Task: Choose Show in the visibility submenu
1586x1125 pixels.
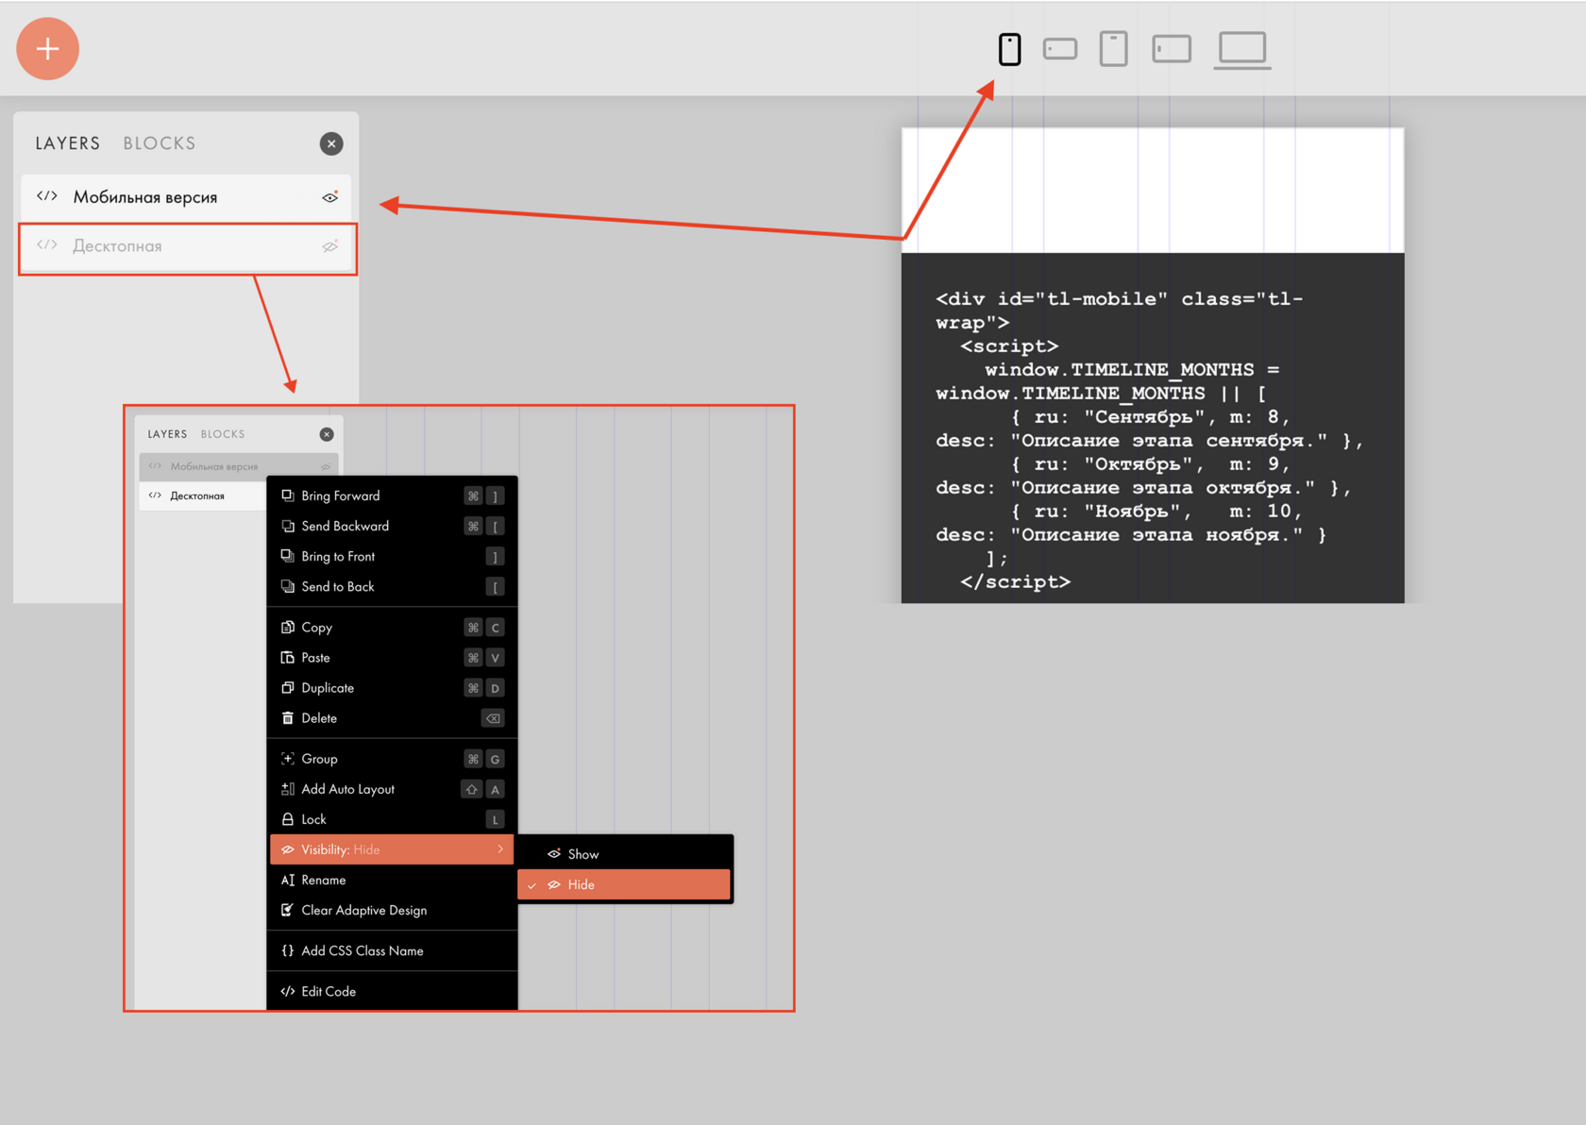Action: pyautogui.click(x=624, y=854)
